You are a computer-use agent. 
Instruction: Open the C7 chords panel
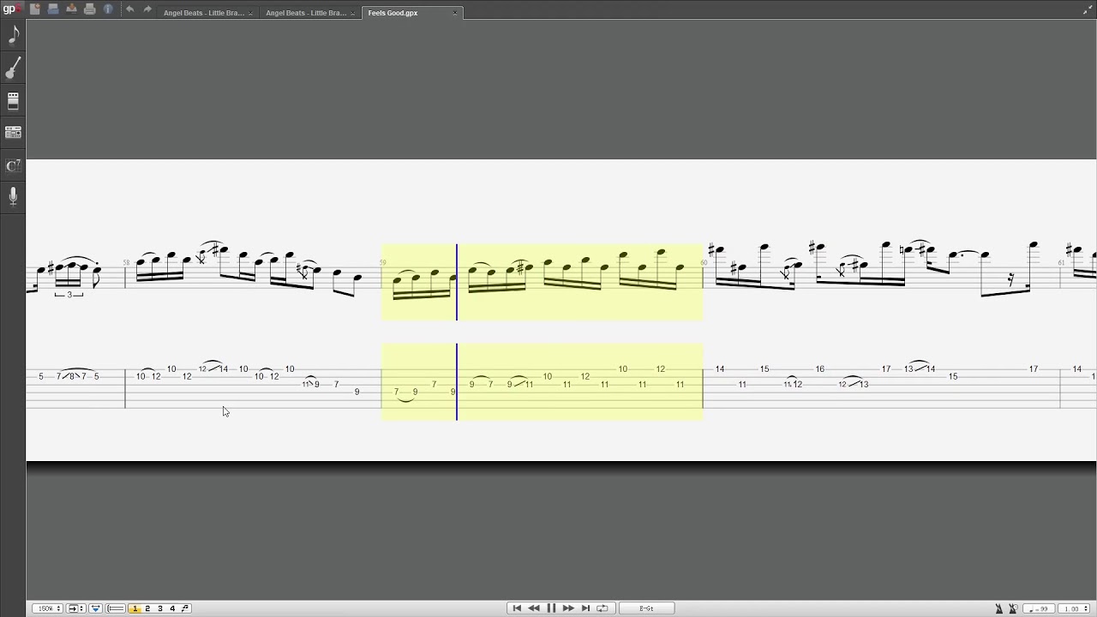click(13, 165)
